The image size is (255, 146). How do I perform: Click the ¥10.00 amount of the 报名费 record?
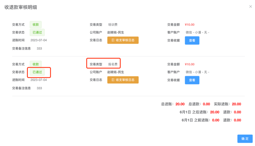pyautogui.click(x=190, y=64)
